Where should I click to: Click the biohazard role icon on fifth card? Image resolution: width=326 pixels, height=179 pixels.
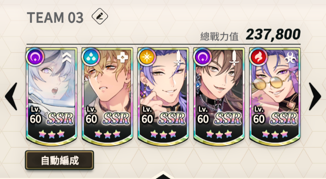coord(290,58)
